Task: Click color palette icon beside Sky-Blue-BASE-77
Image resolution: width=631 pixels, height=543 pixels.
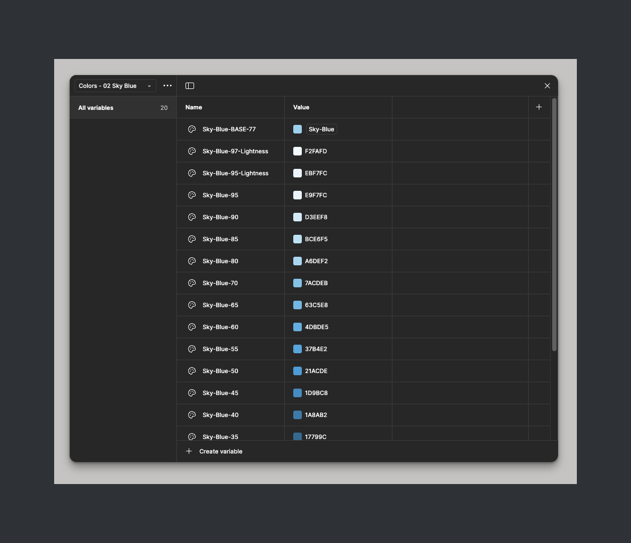Action: [192, 129]
